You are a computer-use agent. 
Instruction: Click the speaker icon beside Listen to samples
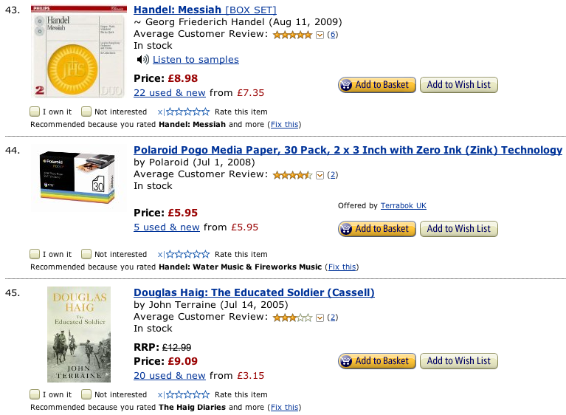tap(142, 60)
